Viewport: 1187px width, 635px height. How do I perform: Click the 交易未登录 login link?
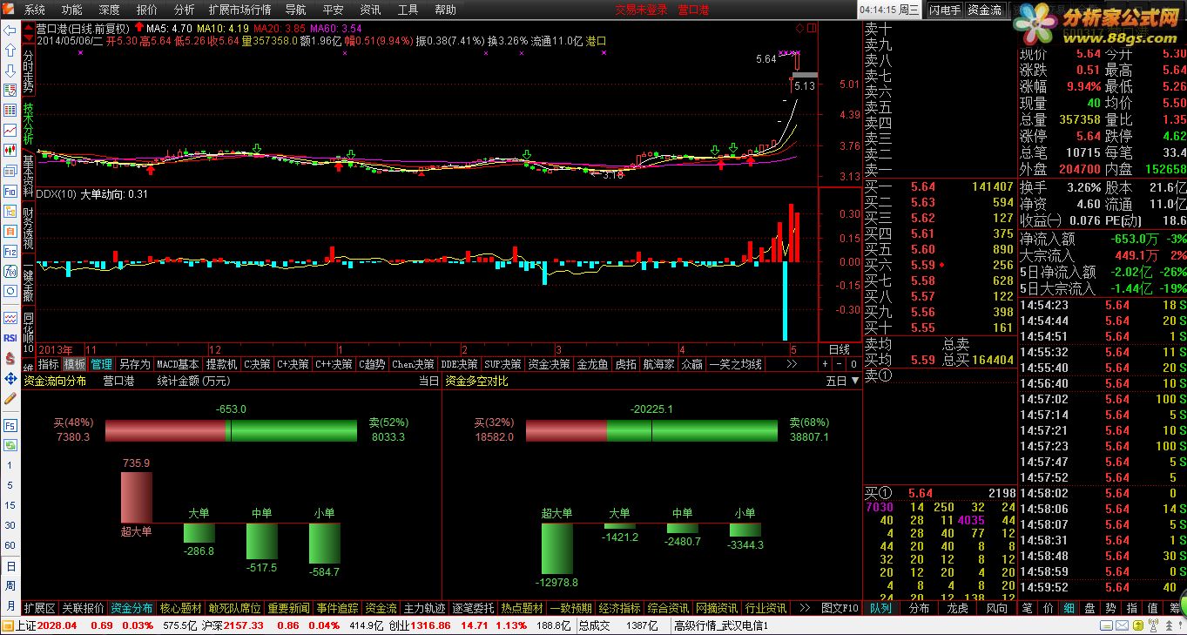(641, 10)
